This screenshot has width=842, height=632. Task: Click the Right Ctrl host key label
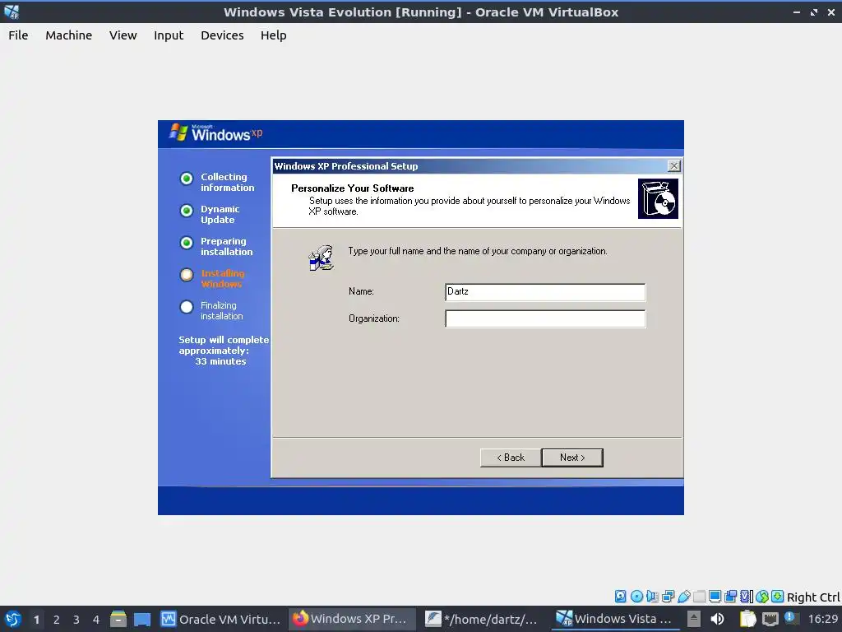[813, 597]
